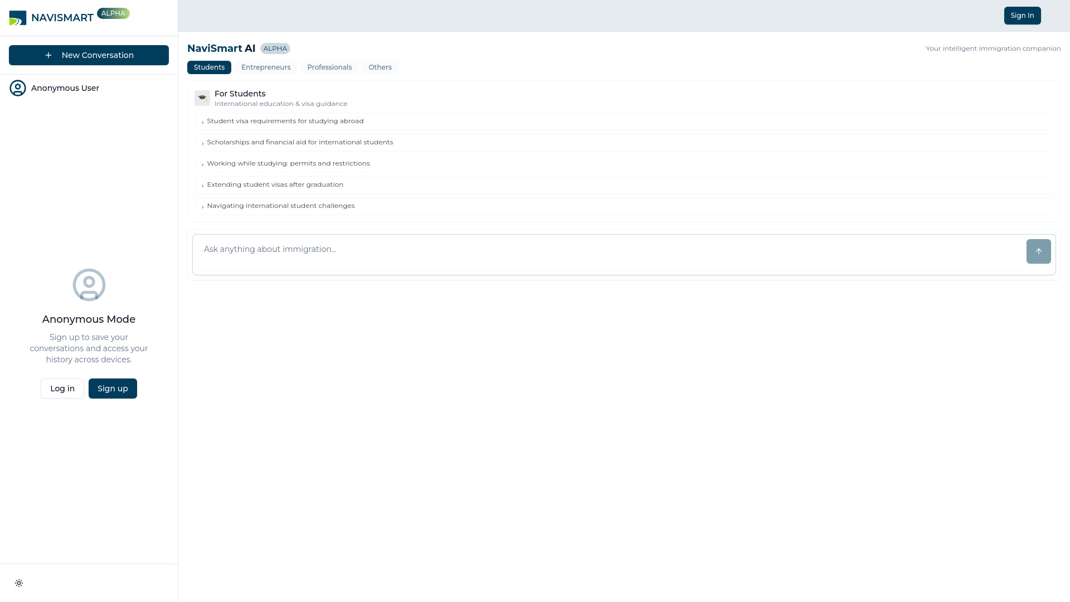1070x602 pixels.
Task: Switch to the Entrepreneurs tab
Action: point(266,67)
